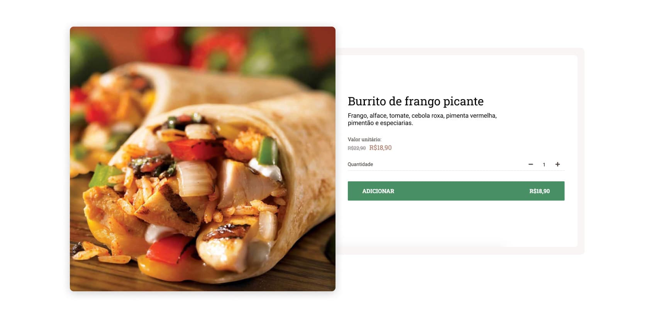The width and height of the screenshot is (649, 321).
Task: Increase quantity with the plus icon
Action: (x=557, y=164)
